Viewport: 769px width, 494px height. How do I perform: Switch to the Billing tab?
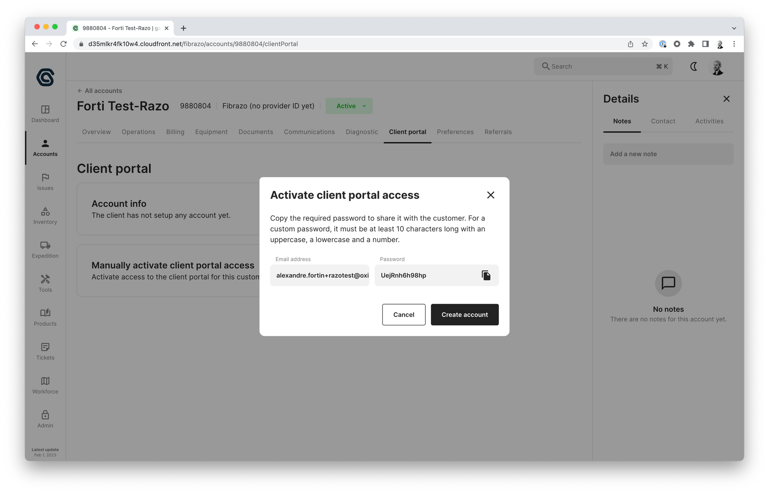pyautogui.click(x=175, y=132)
